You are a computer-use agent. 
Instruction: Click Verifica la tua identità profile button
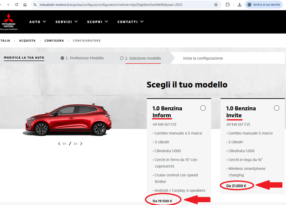pos(264,5)
